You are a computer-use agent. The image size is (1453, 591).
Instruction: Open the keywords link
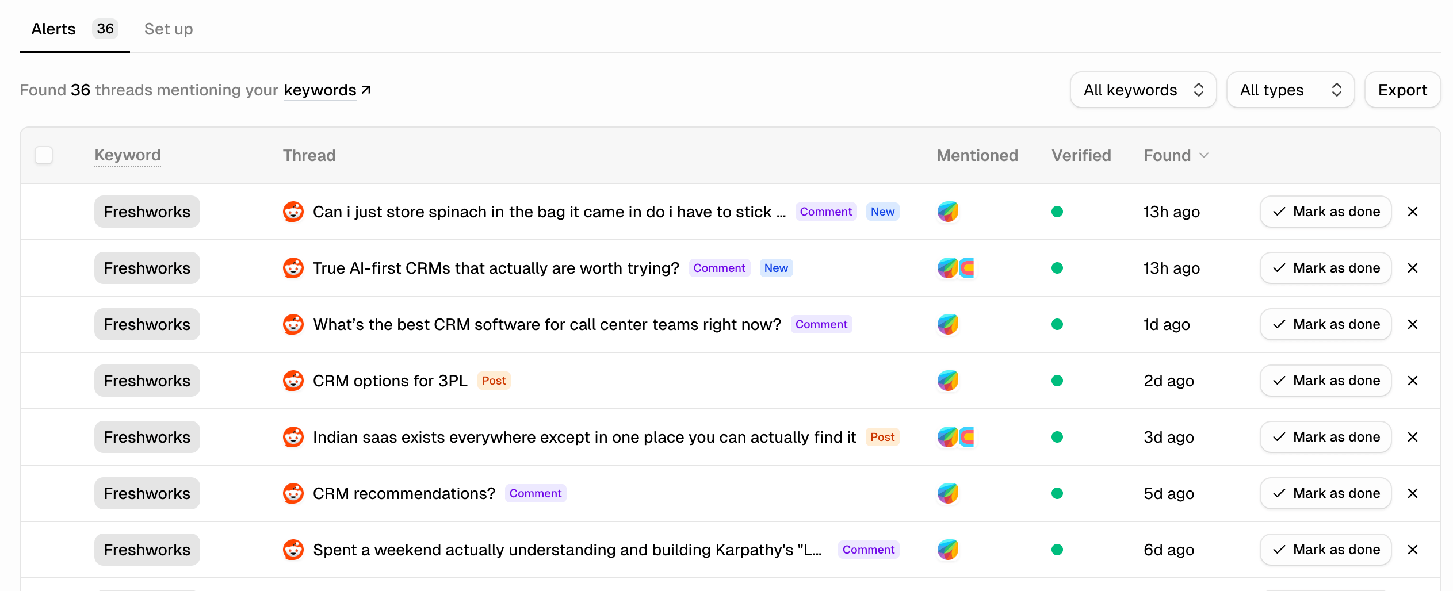pyautogui.click(x=327, y=90)
